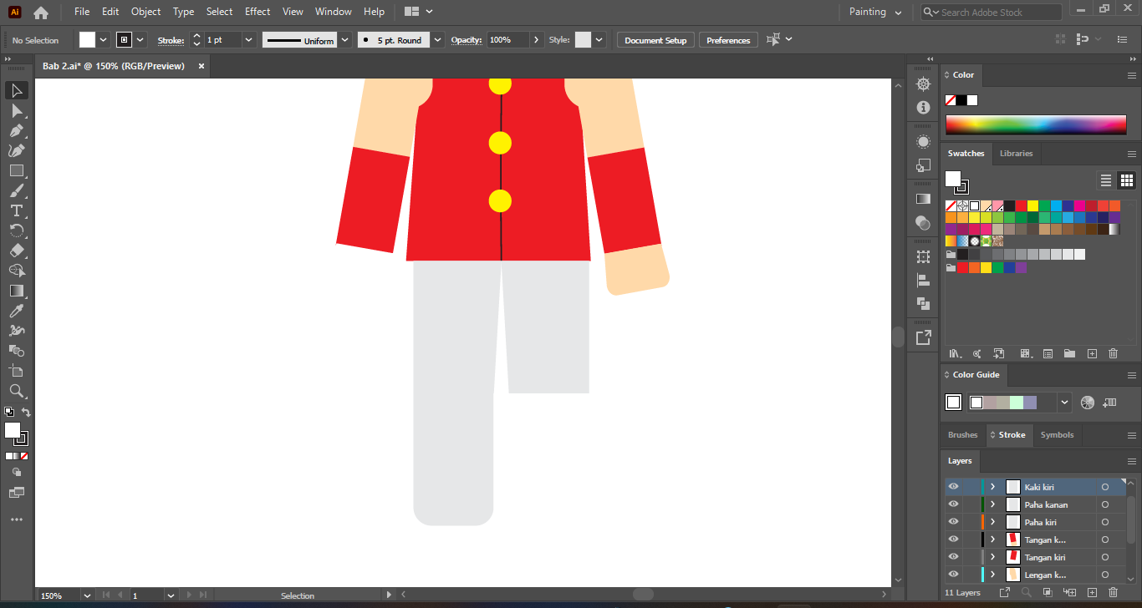Select the Type tool

click(16, 210)
